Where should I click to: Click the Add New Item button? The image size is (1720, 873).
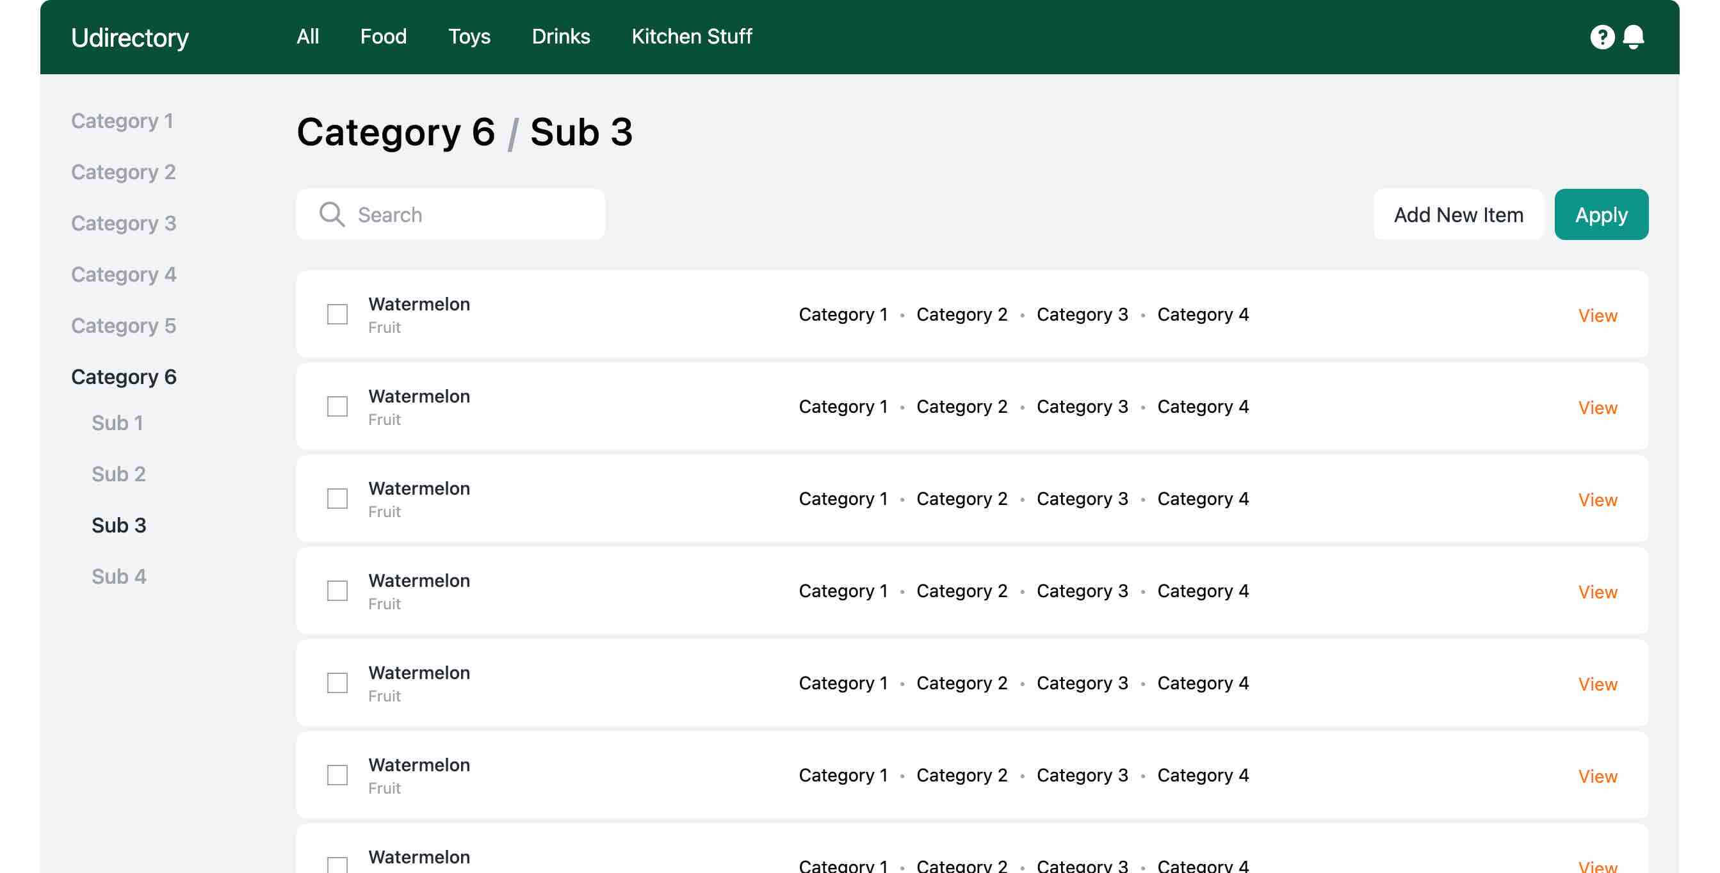(1458, 214)
